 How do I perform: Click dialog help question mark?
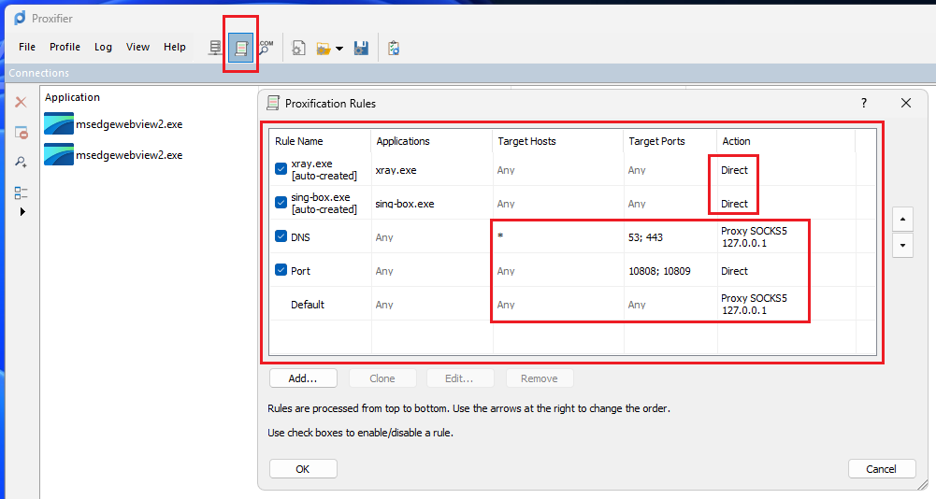pyautogui.click(x=864, y=104)
